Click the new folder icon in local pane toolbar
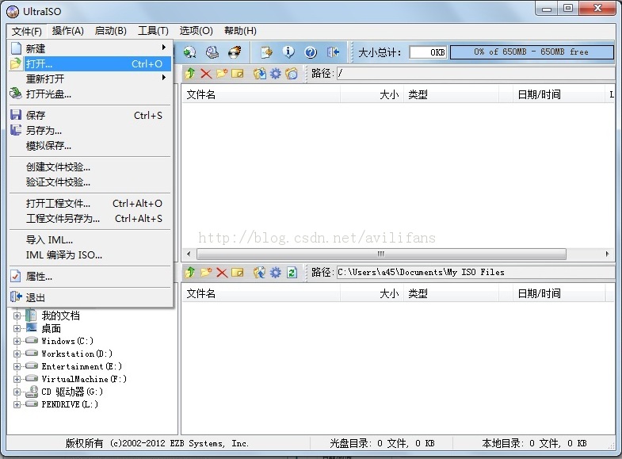This screenshot has height=459, width=622. point(206,272)
